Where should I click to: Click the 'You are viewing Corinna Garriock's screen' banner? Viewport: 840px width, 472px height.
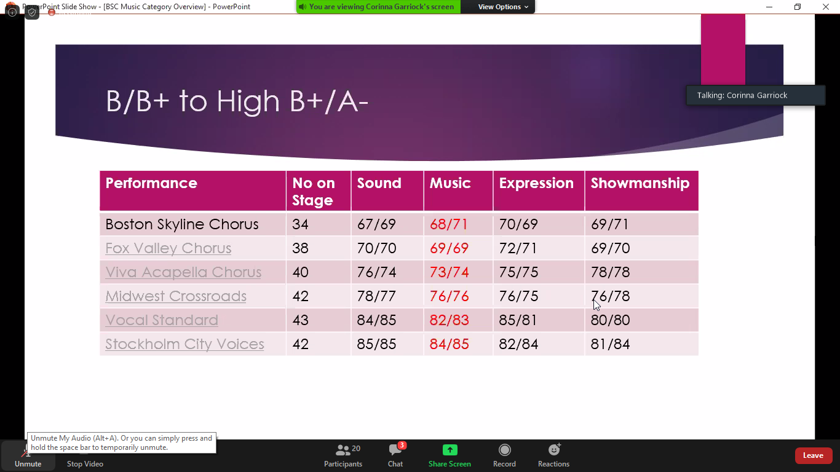378,7
